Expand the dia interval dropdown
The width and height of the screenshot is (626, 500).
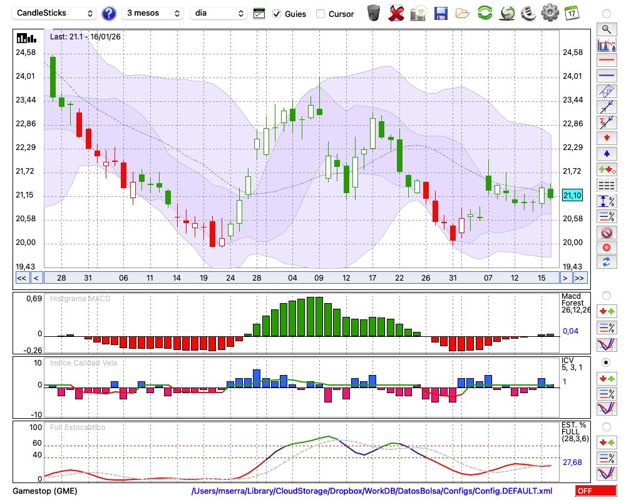point(219,13)
